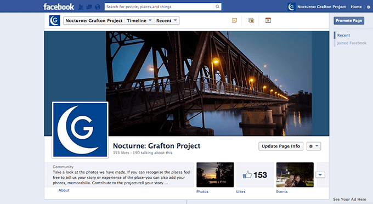Open the About link

[x=64, y=190]
